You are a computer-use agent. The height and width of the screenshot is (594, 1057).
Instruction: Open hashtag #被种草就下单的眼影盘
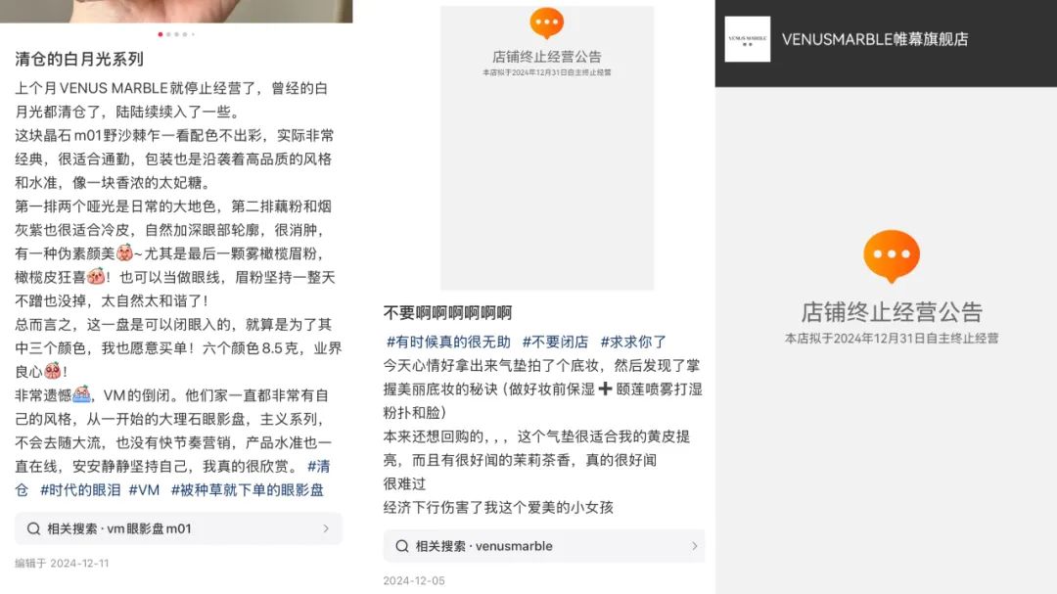pyautogui.click(x=247, y=490)
